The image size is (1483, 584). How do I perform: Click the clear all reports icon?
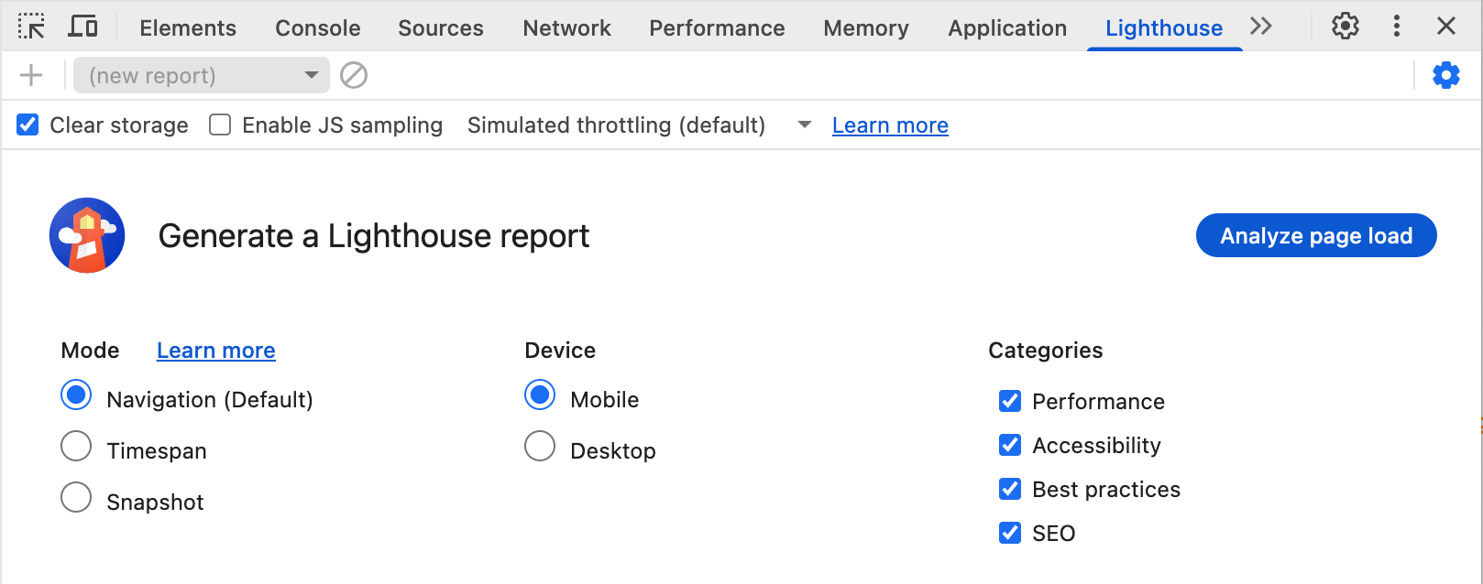[354, 75]
